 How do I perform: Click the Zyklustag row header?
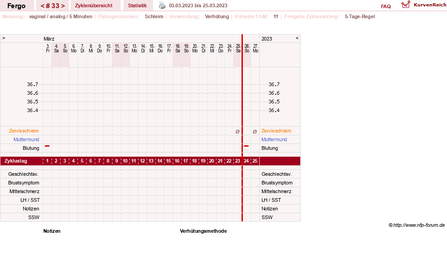(16, 161)
